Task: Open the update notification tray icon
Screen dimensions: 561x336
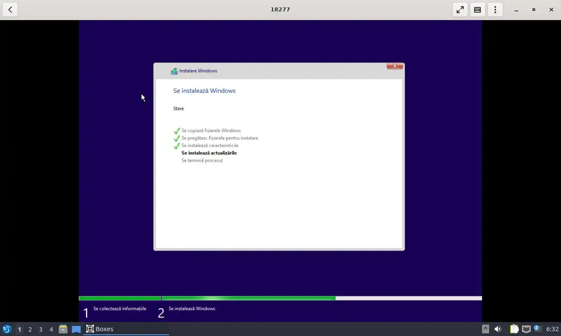Action: 537,329
